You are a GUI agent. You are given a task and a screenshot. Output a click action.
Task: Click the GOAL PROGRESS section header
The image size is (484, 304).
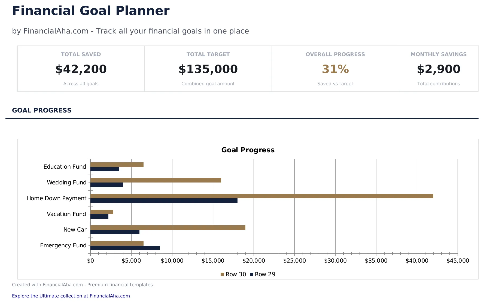(x=42, y=110)
